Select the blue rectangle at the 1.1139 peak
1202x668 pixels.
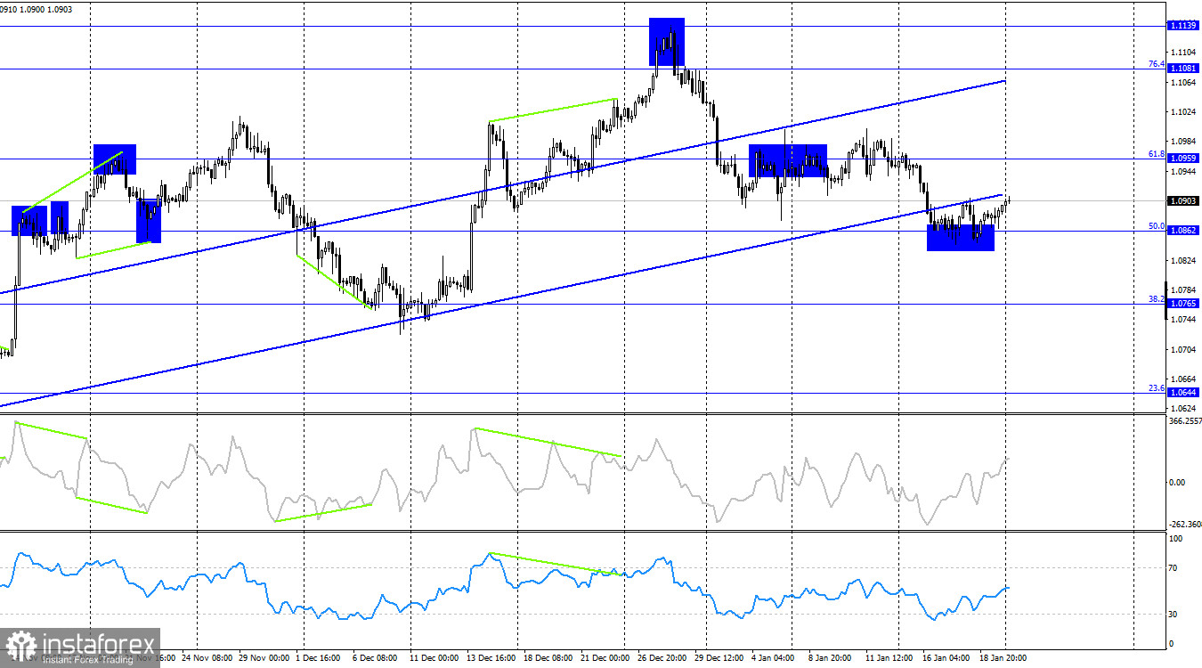(667, 42)
